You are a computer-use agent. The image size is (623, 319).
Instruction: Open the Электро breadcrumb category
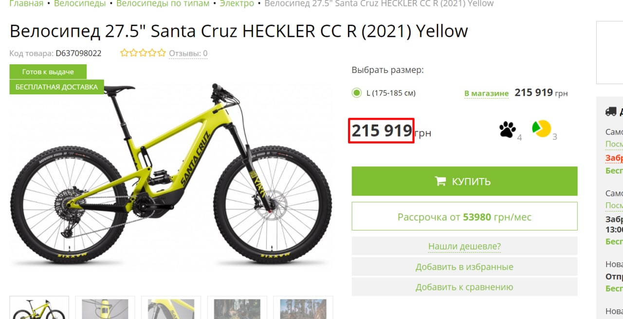pos(237,4)
